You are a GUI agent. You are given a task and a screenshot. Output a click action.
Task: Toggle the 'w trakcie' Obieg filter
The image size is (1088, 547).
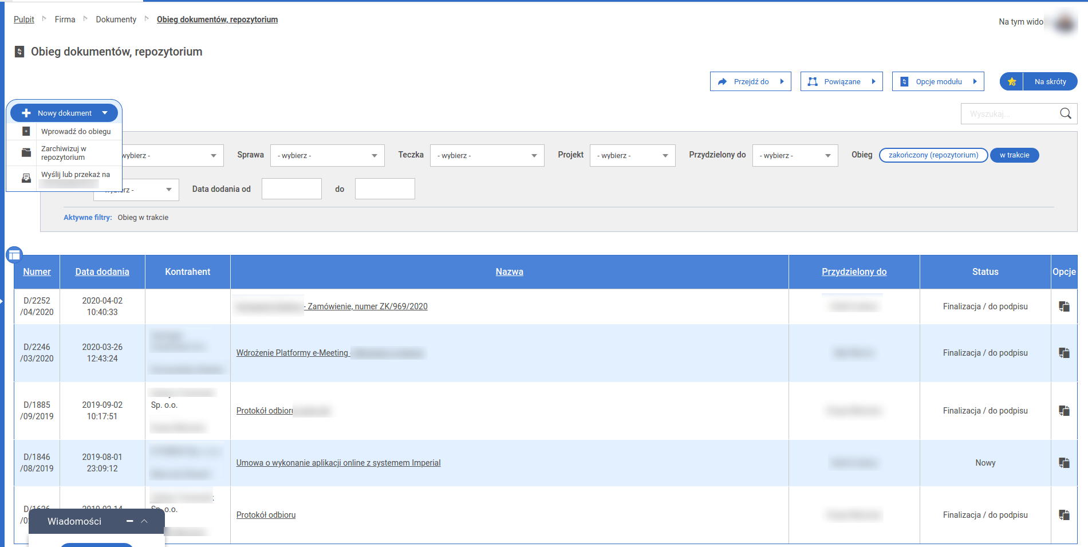pos(1014,155)
